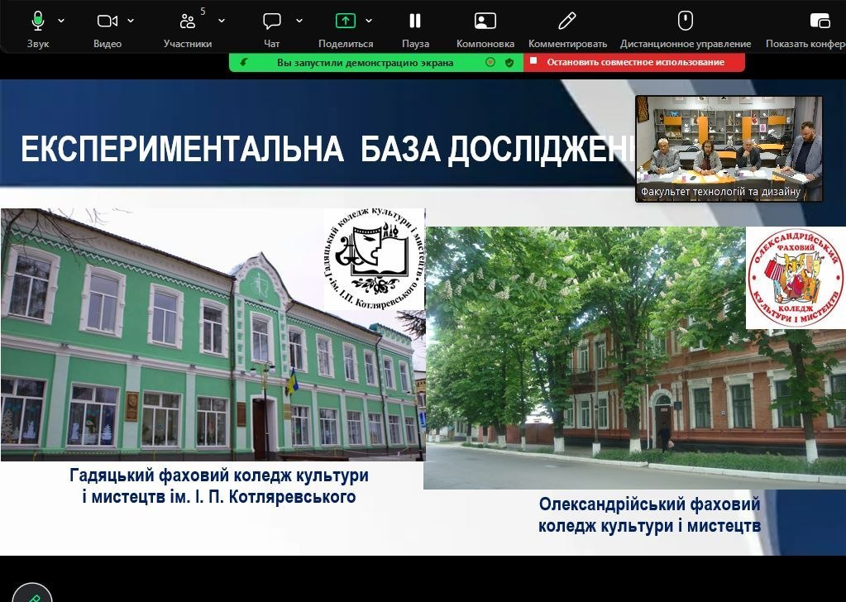846x602 pixels.
Task: Mute the microphone via the Звук icon
Action: click(x=38, y=21)
